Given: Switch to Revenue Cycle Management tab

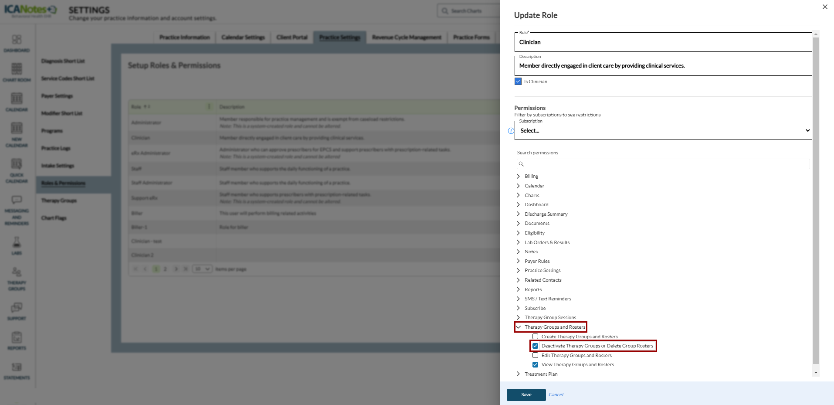Looking at the screenshot, I should [406, 37].
